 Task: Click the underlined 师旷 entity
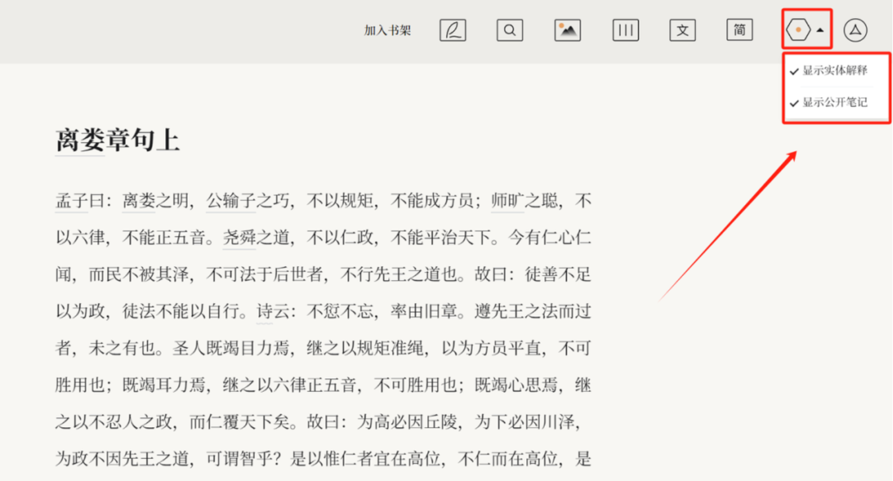pyautogui.click(x=508, y=201)
